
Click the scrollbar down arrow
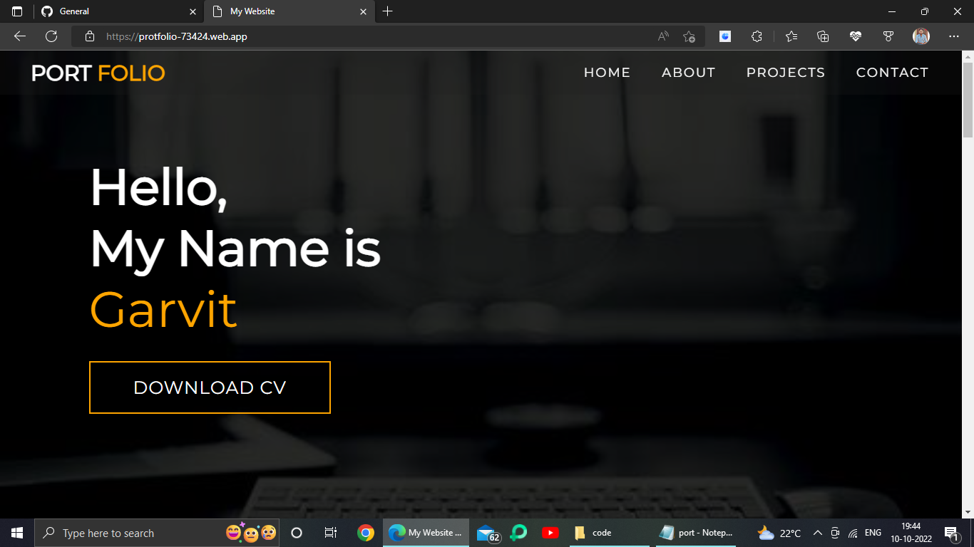968,511
